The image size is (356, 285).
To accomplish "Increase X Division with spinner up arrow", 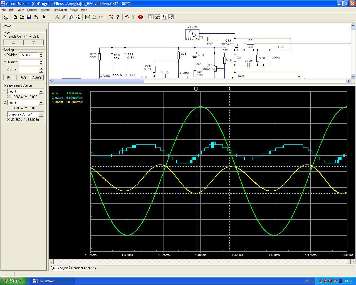I will pyautogui.click(x=41, y=54).
